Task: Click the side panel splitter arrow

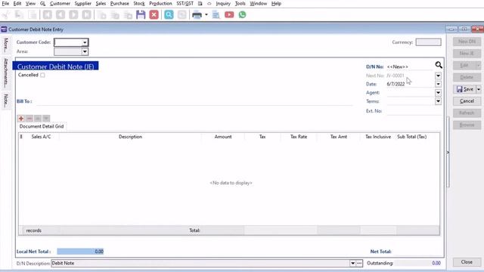Action: (448, 152)
